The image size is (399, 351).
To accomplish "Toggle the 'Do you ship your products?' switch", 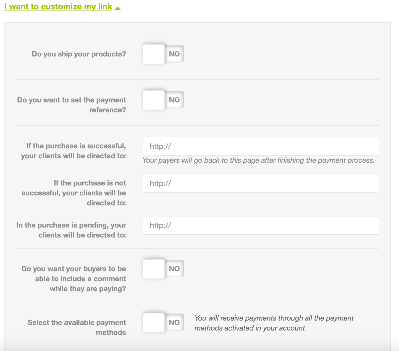I will tap(163, 54).
